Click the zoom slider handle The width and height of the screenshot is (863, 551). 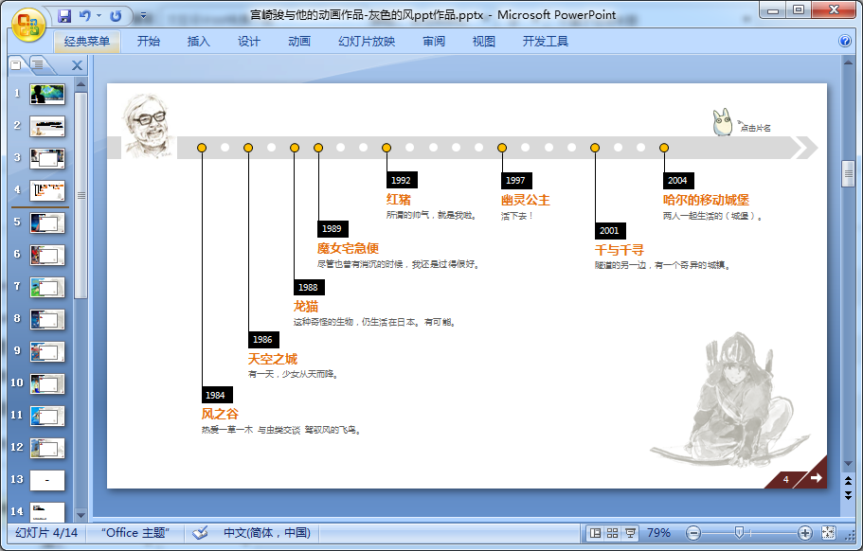pos(739,532)
